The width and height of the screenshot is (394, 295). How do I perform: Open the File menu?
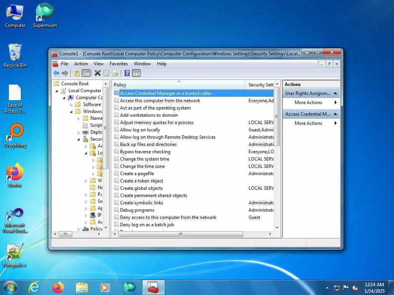tap(65, 64)
